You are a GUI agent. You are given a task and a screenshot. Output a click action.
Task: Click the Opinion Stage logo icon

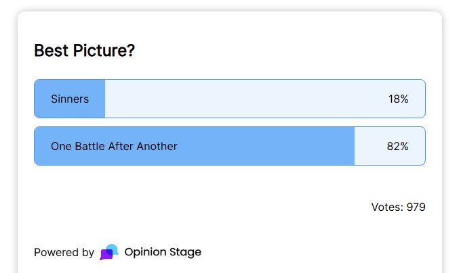(x=109, y=252)
